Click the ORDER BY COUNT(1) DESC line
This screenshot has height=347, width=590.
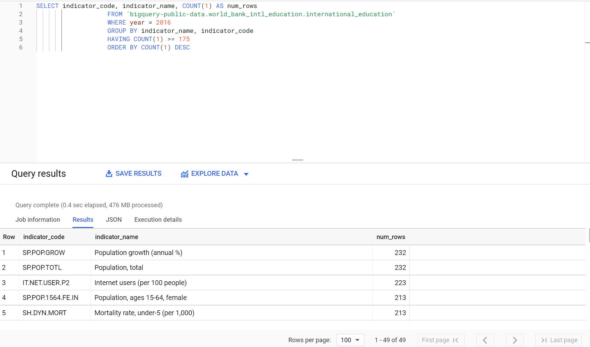(x=148, y=47)
